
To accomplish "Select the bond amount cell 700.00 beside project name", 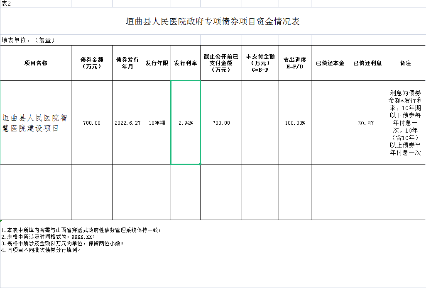I will 92,123.
